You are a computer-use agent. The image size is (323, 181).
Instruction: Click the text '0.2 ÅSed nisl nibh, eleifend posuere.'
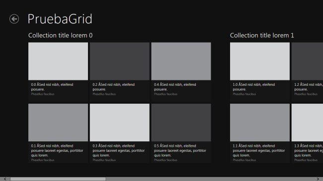click(113, 87)
